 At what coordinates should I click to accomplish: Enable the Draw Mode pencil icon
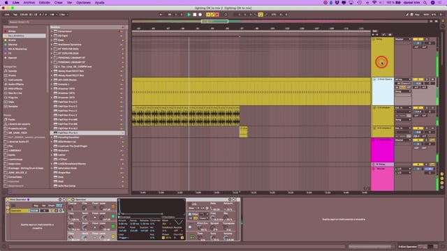coord(266,15)
